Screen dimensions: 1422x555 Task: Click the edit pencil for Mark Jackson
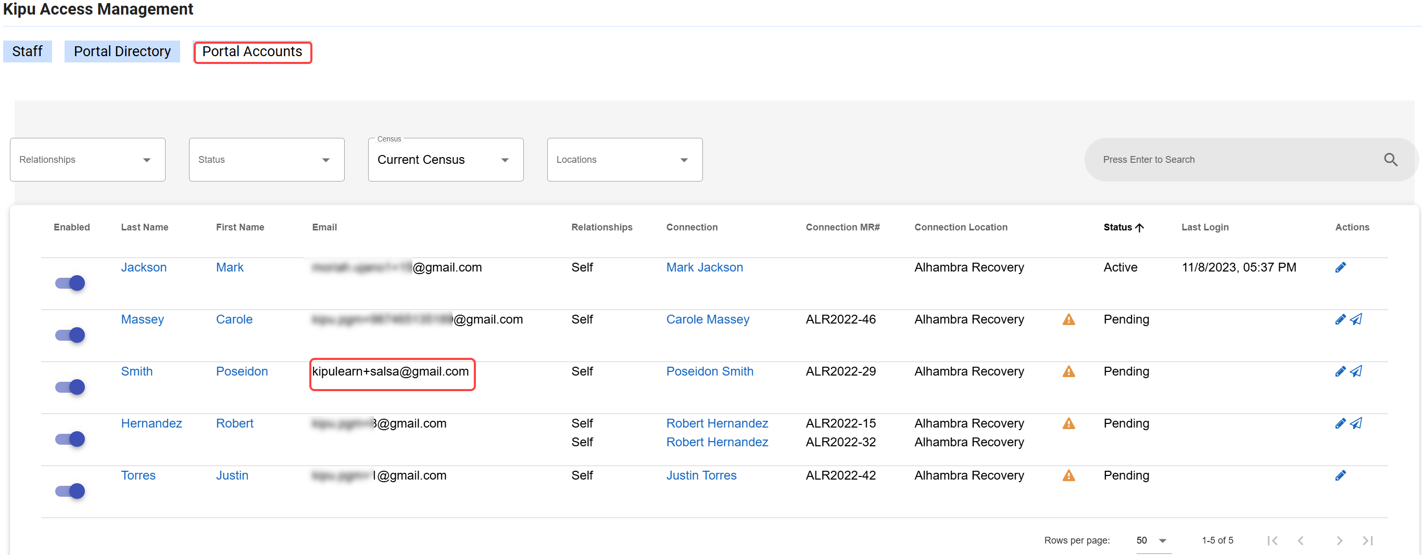pos(1340,267)
